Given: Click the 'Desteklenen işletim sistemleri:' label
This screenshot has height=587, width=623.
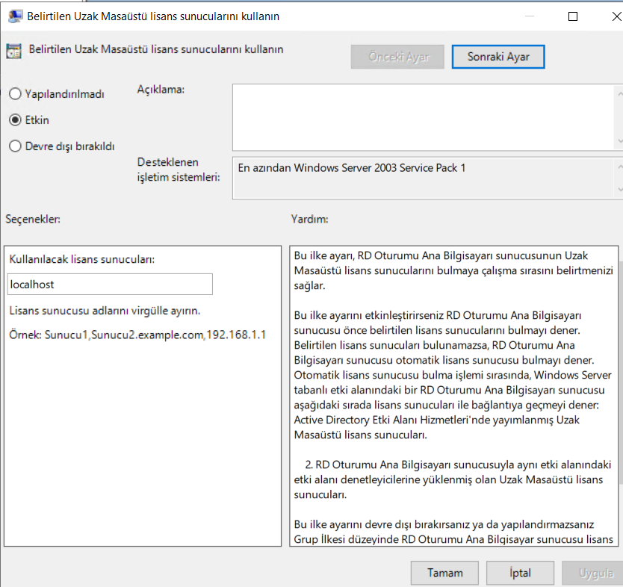Looking at the screenshot, I should pos(179,170).
